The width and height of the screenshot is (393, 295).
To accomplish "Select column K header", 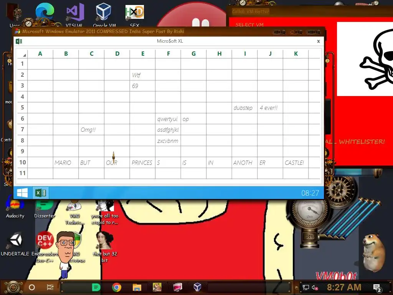I will tap(296, 54).
